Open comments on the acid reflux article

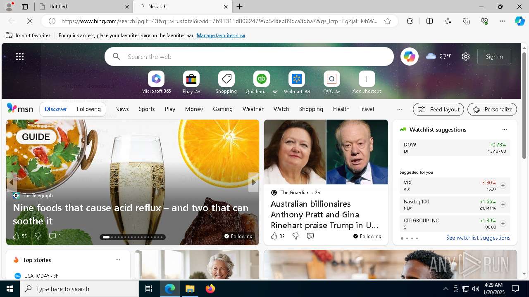tap(55, 236)
